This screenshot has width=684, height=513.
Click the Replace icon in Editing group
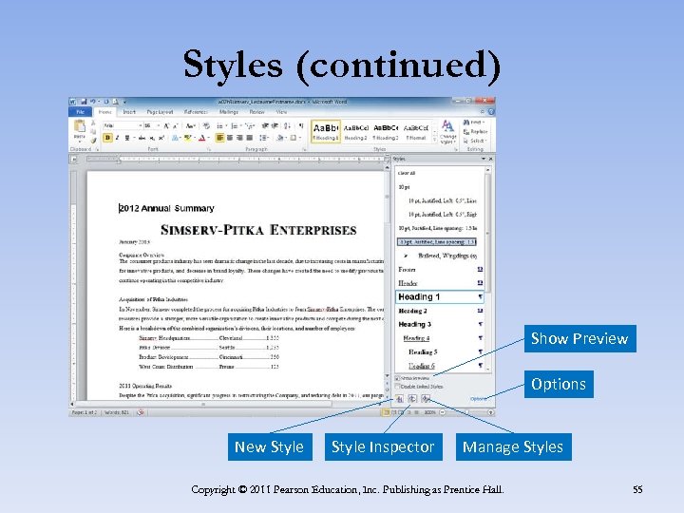pyautogui.click(x=476, y=132)
